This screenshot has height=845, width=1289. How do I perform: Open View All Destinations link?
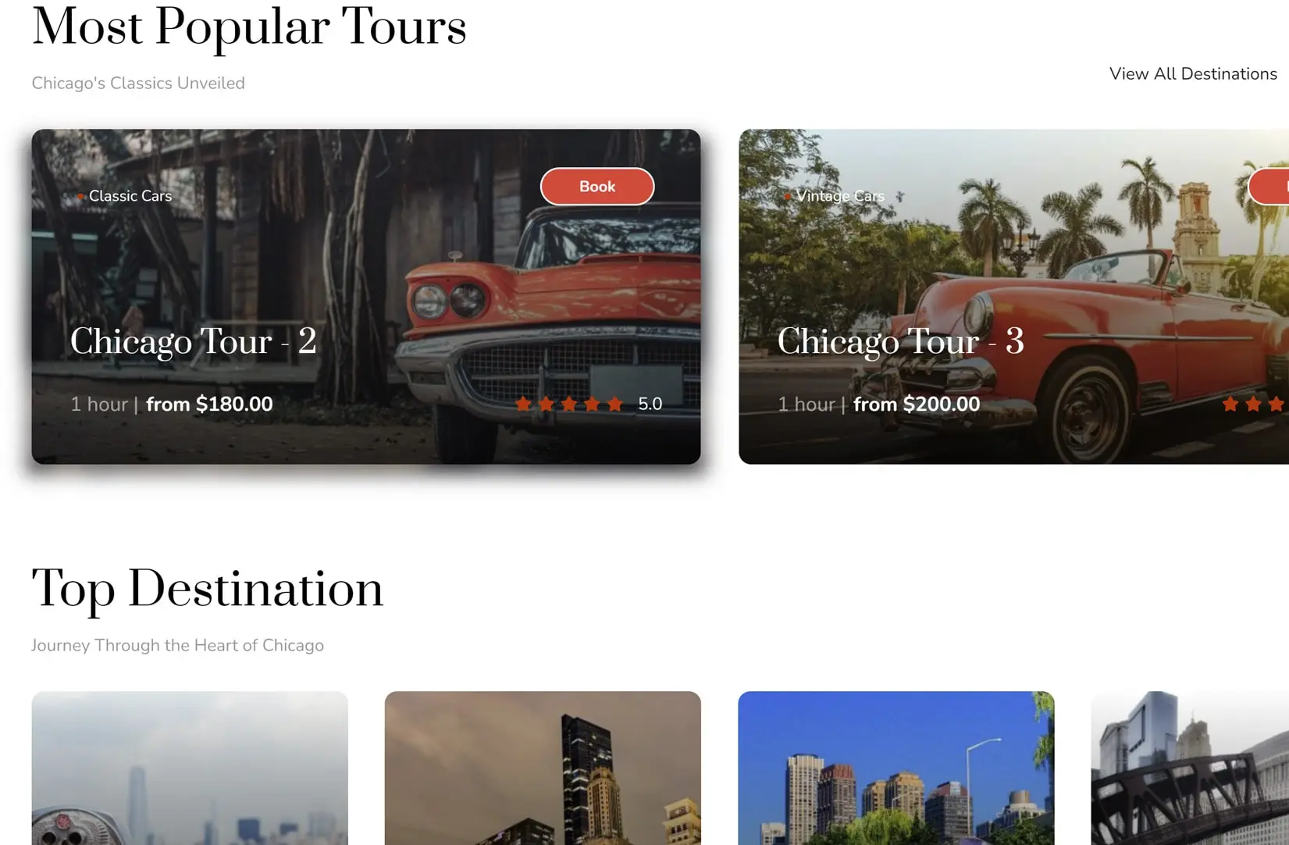tap(1193, 74)
